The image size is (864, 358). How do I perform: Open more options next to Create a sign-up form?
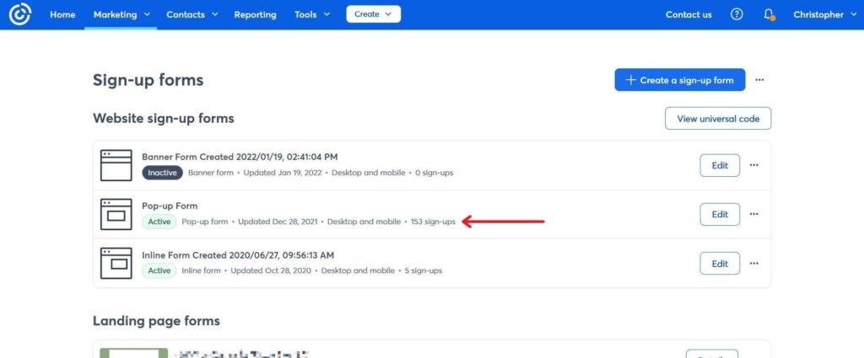759,80
